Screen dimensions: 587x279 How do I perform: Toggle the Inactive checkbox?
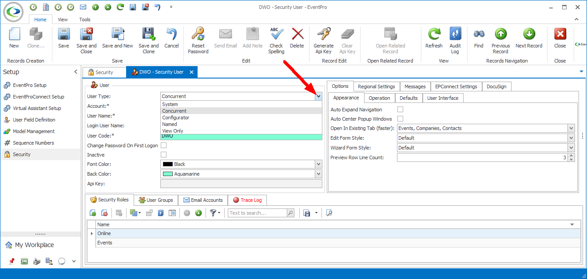pyautogui.click(x=163, y=155)
